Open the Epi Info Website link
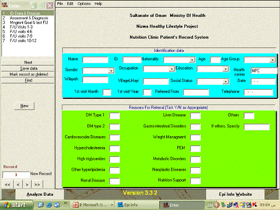The width and height of the screenshot is (280, 210). [x=235, y=194]
